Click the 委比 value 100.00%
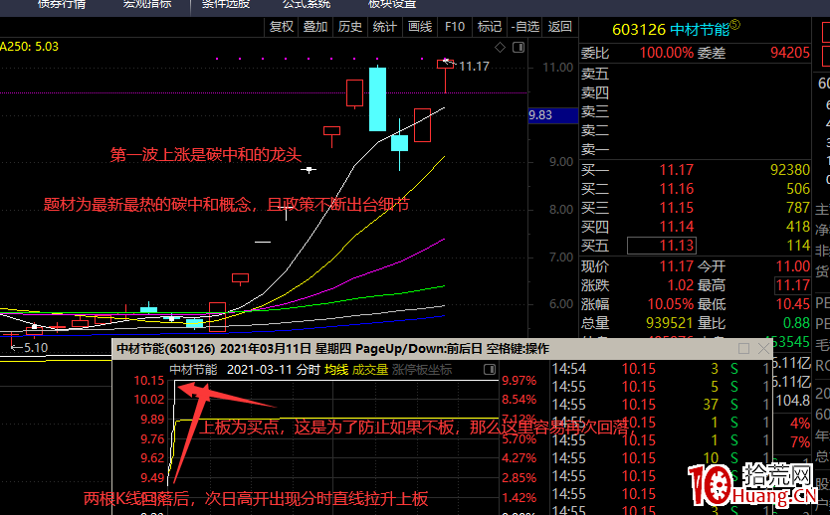830x515 pixels. [x=667, y=53]
